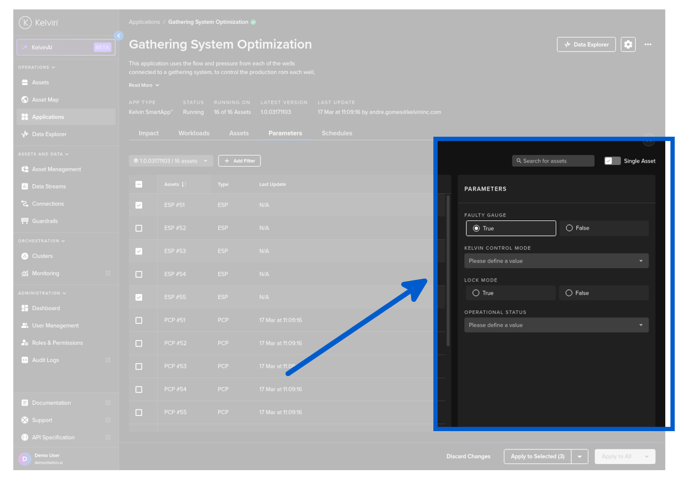Check the ESP #52 row checkbox
Image resolution: width=679 pixels, height=480 pixels.
pyautogui.click(x=139, y=228)
